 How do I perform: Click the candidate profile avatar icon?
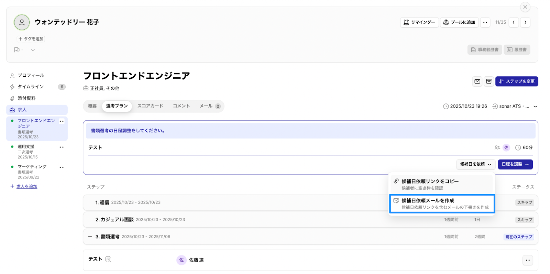tap(22, 22)
